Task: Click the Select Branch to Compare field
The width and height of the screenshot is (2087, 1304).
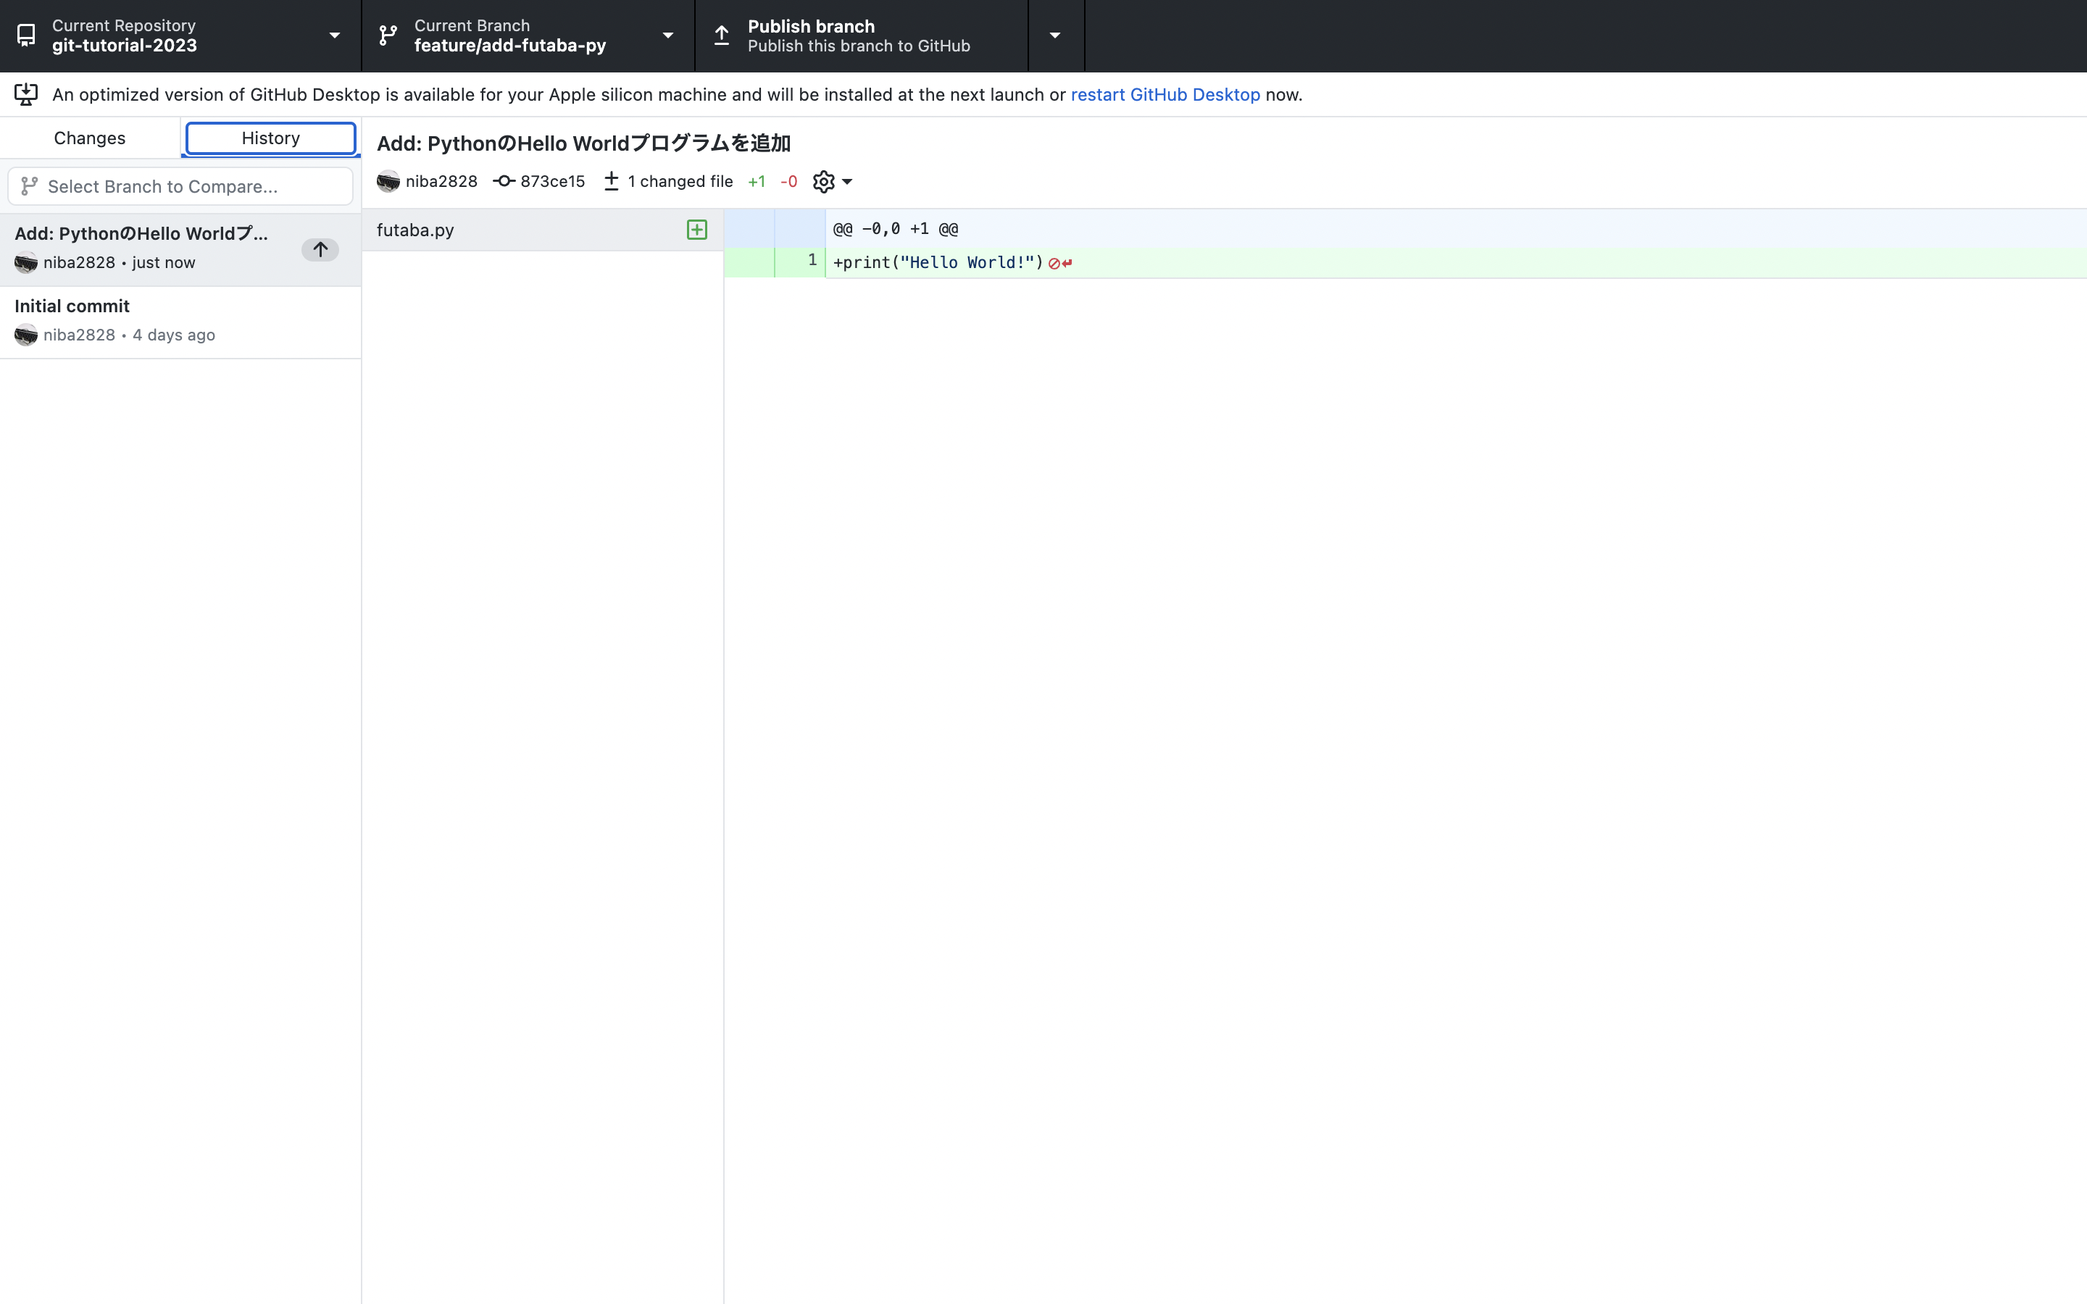Action: pyautogui.click(x=181, y=186)
